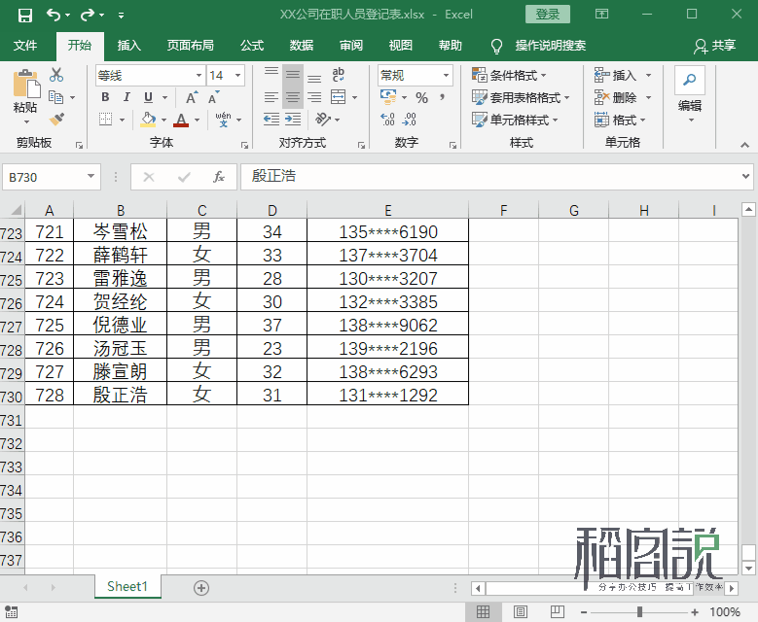The height and width of the screenshot is (622, 758).
Task: Open the editing (编辑) search group
Action: click(690, 95)
